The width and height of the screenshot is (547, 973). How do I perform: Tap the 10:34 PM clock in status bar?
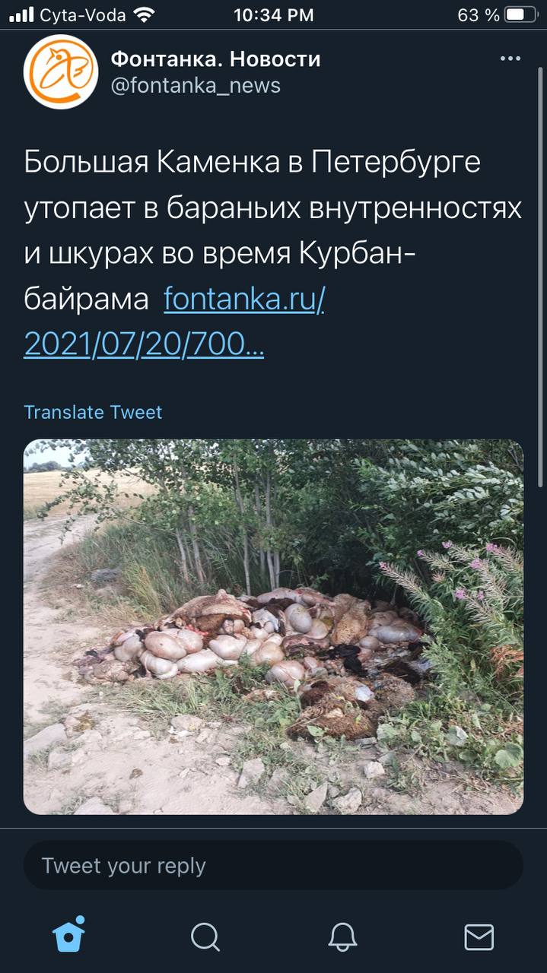click(273, 14)
